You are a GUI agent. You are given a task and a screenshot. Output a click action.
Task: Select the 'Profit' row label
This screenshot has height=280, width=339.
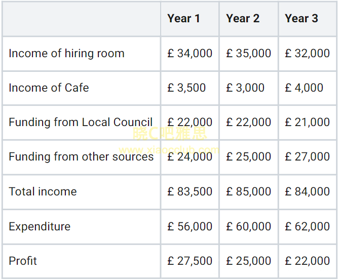point(23,261)
